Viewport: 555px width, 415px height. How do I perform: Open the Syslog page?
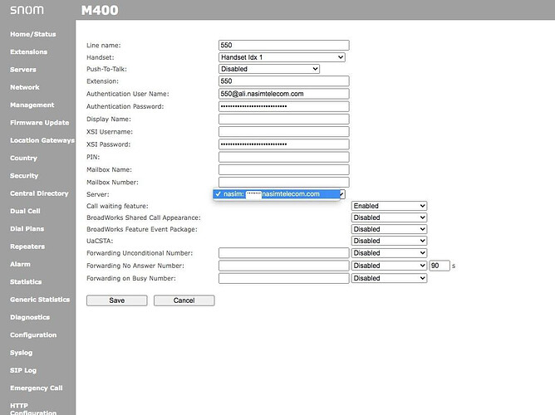point(22,353)
